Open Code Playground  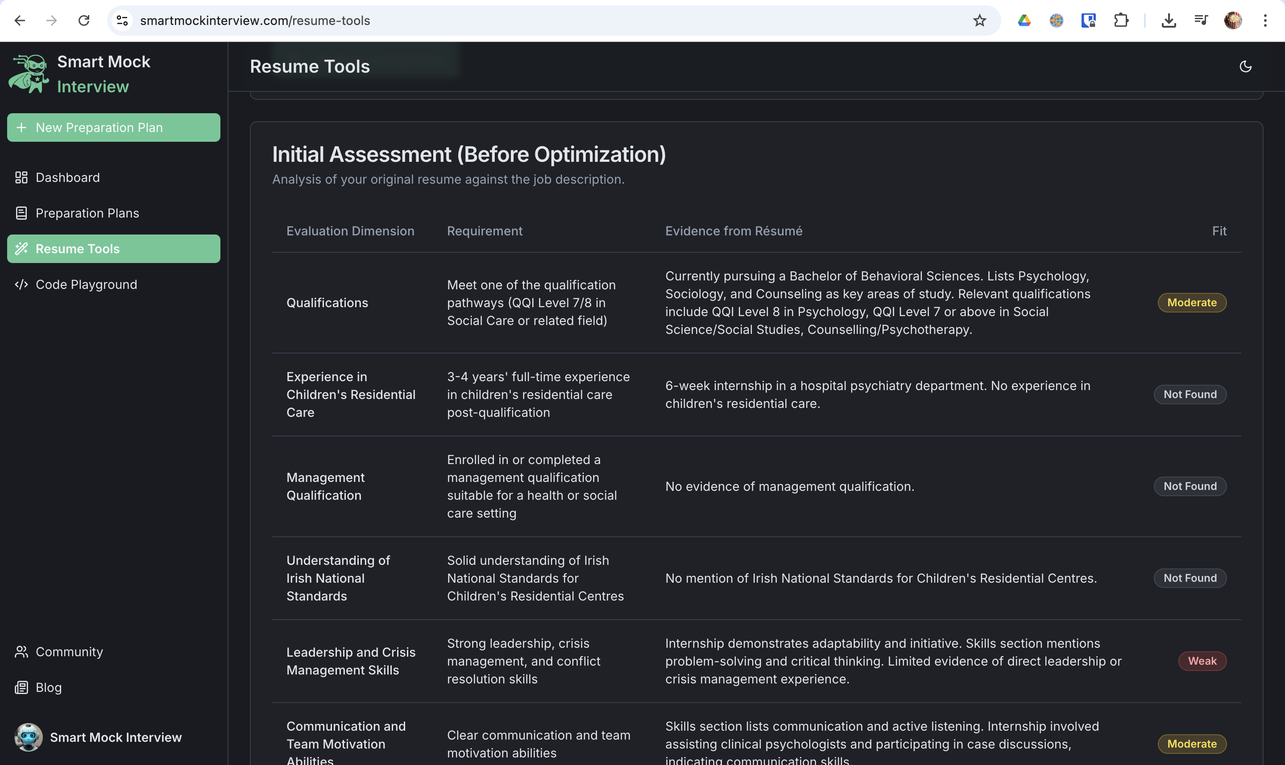(x=113, y=284)
